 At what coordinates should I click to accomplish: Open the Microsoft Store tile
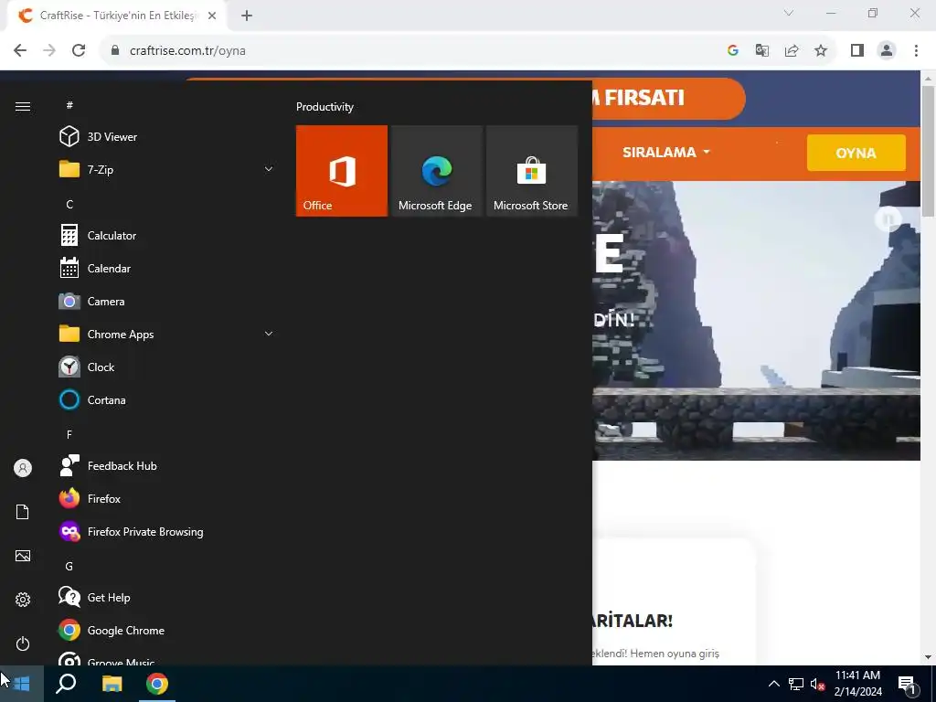pyautogui.click(x=532, y=171)
